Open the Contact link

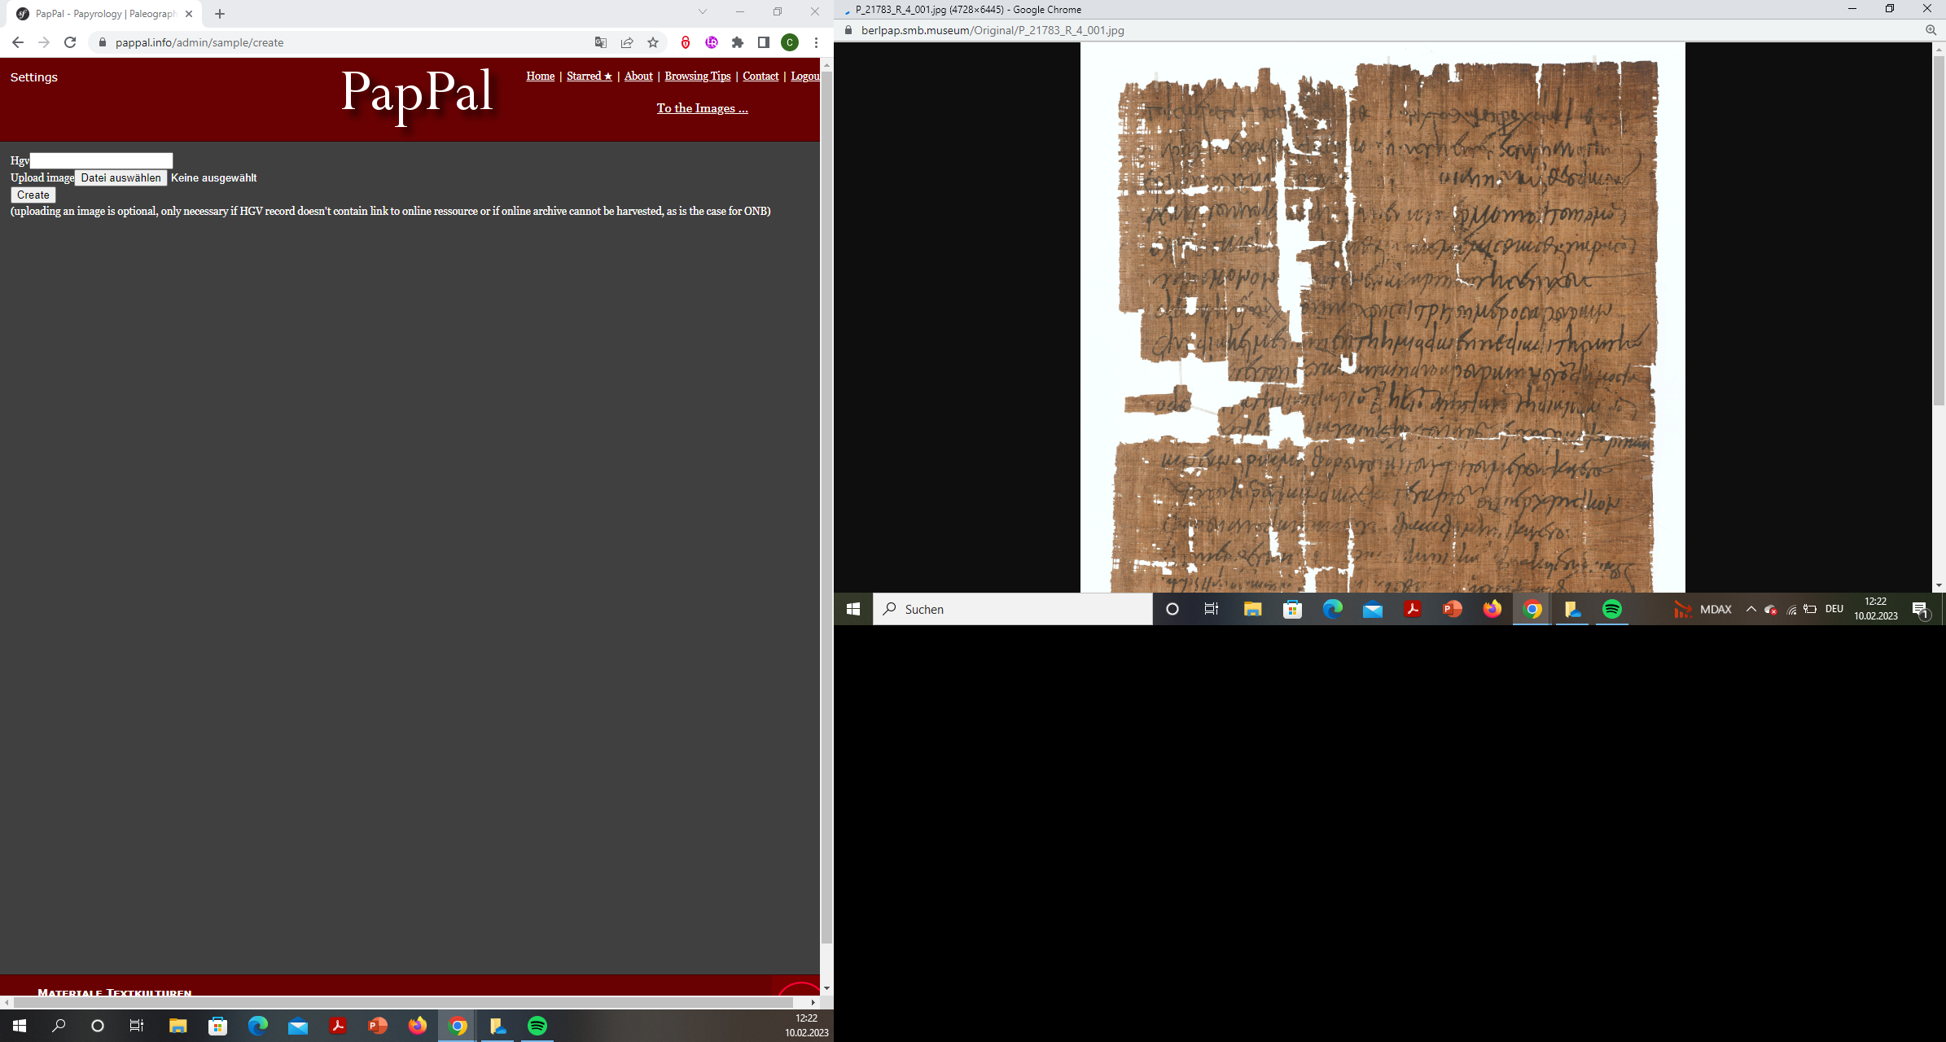click(760, 76)
